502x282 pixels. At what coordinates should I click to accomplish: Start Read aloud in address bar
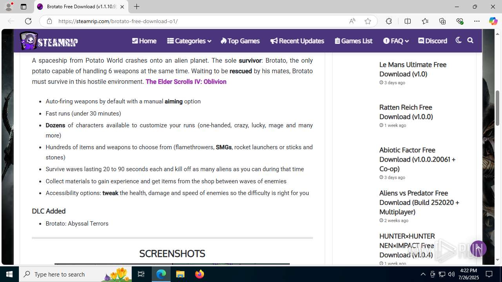(x=352, y=21)
